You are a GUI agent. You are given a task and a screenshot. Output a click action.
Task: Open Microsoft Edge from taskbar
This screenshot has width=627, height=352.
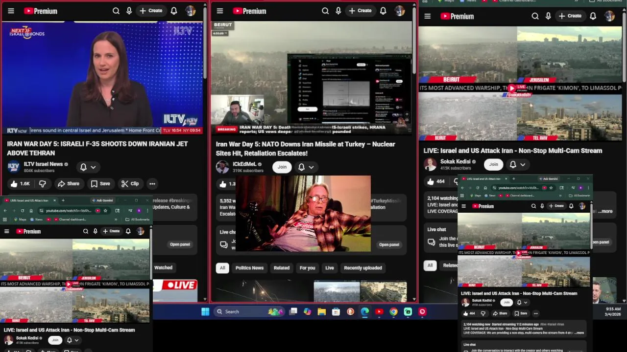click(x=365, y=311)
